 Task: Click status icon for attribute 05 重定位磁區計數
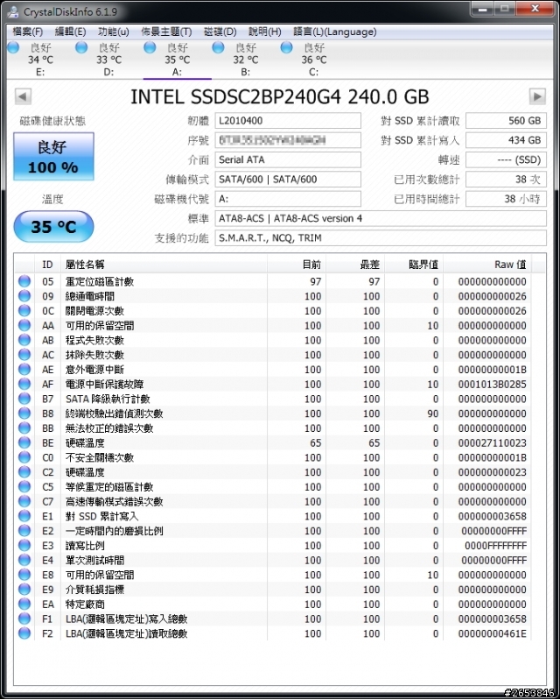click(24, 281)
